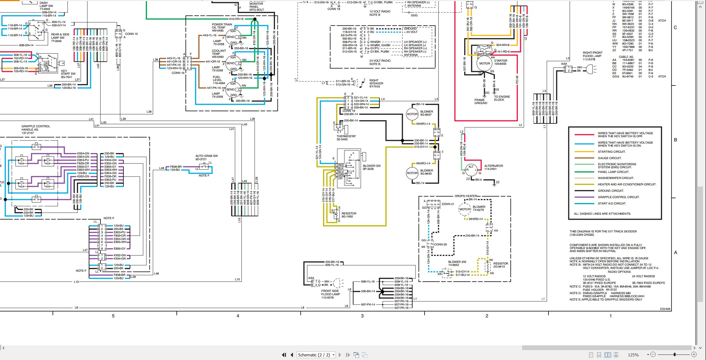This screenshot has width=706, height=360.
Task: Zoom out with the minus button
Action: tap(653, 354)
